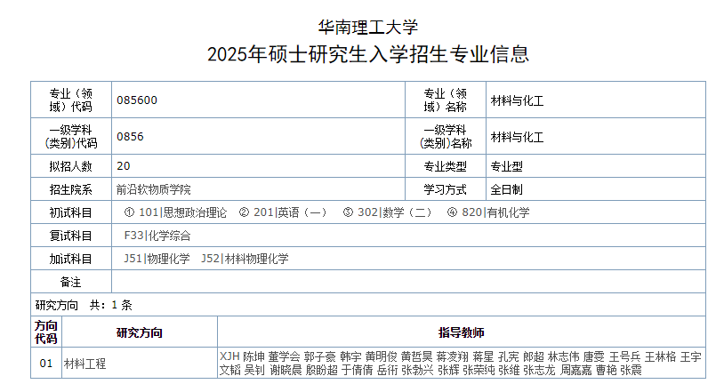Click 材料与化工 in 一级学科(类别)名称 row
This screenshot has width=724, height=392.
517,137
